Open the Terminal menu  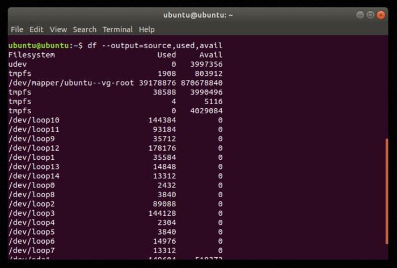pos(117,29)
